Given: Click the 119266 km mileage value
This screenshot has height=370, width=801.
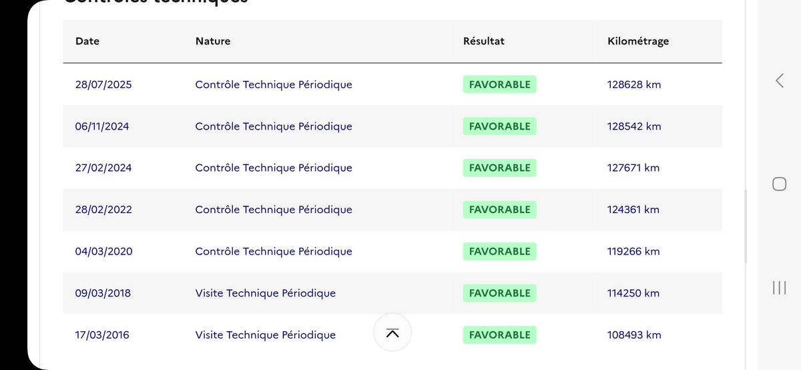Looking at the screenshot, I should [633, 252].
